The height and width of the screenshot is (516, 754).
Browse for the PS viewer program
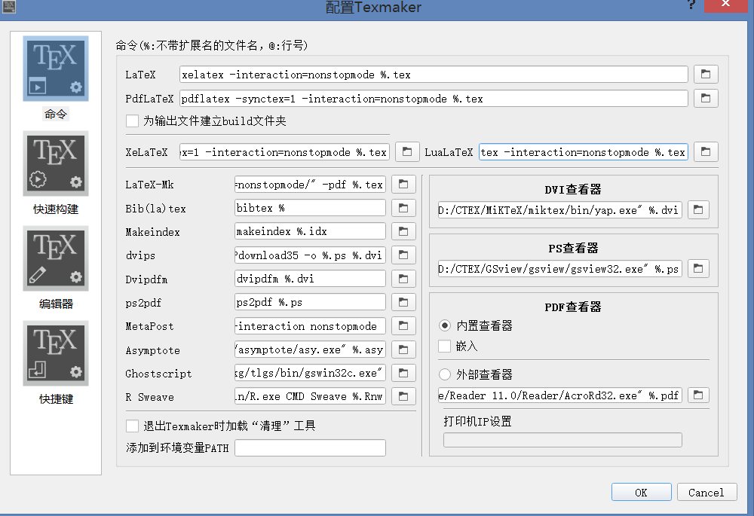[x=698, y=269]
